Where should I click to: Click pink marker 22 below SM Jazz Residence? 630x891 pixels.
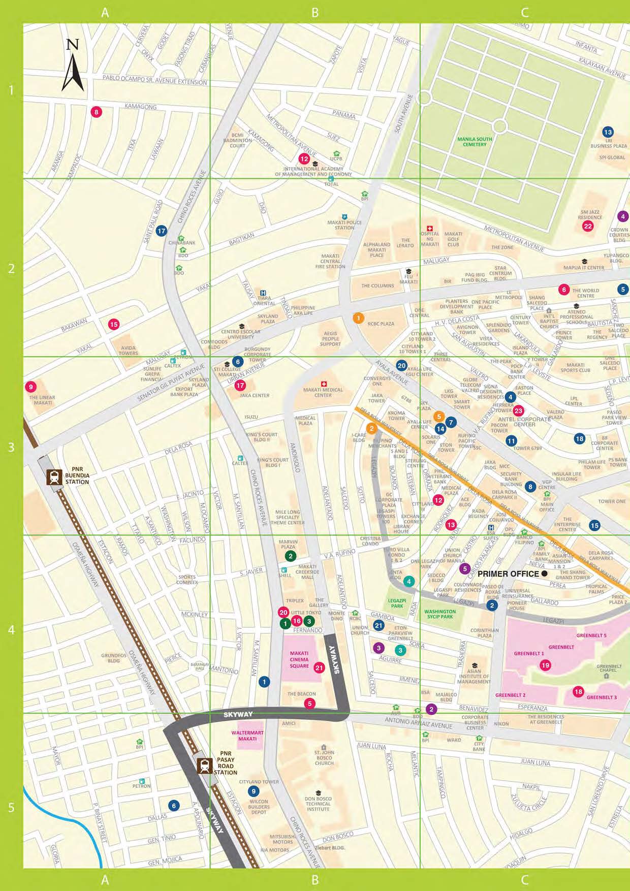[588, 226]
